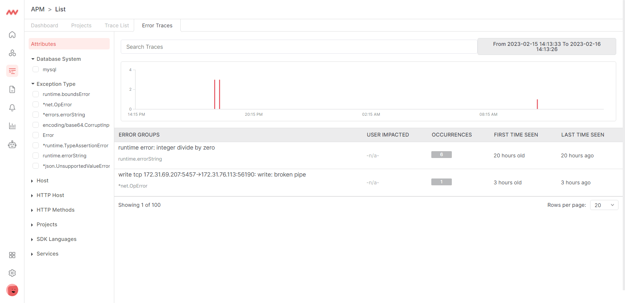625x303 pixels.
Task: Open the robot bot sidebar icon
Action: tap(12, 144)
